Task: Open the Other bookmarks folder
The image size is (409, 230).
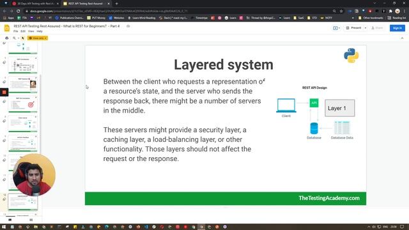Action: 371,18
